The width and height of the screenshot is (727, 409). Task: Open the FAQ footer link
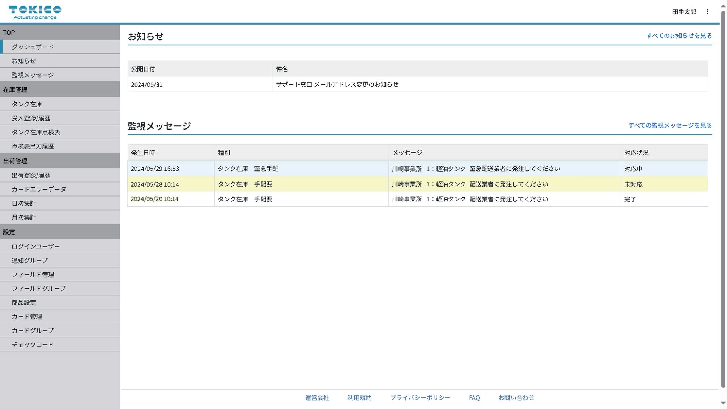(x=474, y=398)
